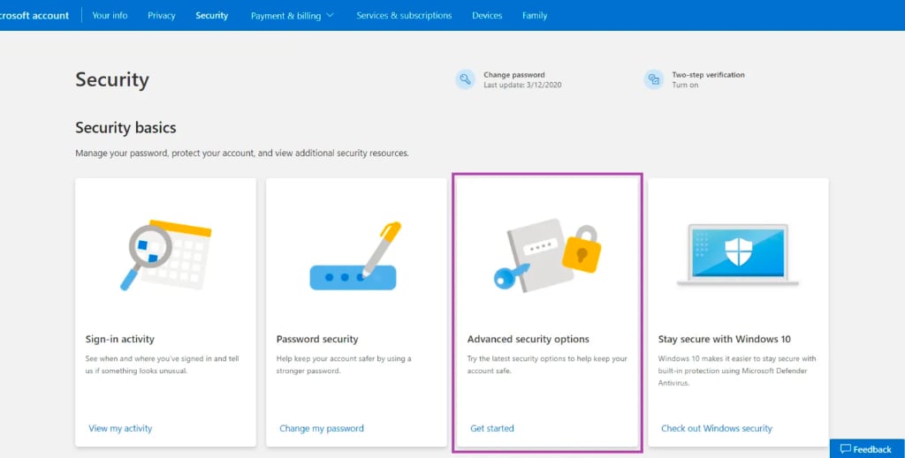Click the View my activity link
The image size is (905, 458).
pyautogui.click(x=120, y=428)
